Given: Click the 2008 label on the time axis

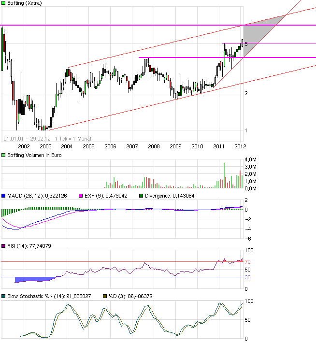Looking at the screenshot, I should click(x=154, y=146).
